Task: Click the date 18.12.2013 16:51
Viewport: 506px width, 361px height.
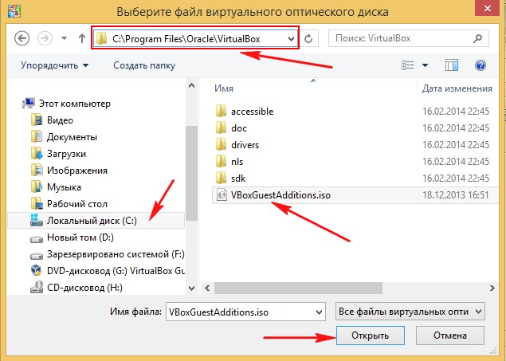Action: 456,195
